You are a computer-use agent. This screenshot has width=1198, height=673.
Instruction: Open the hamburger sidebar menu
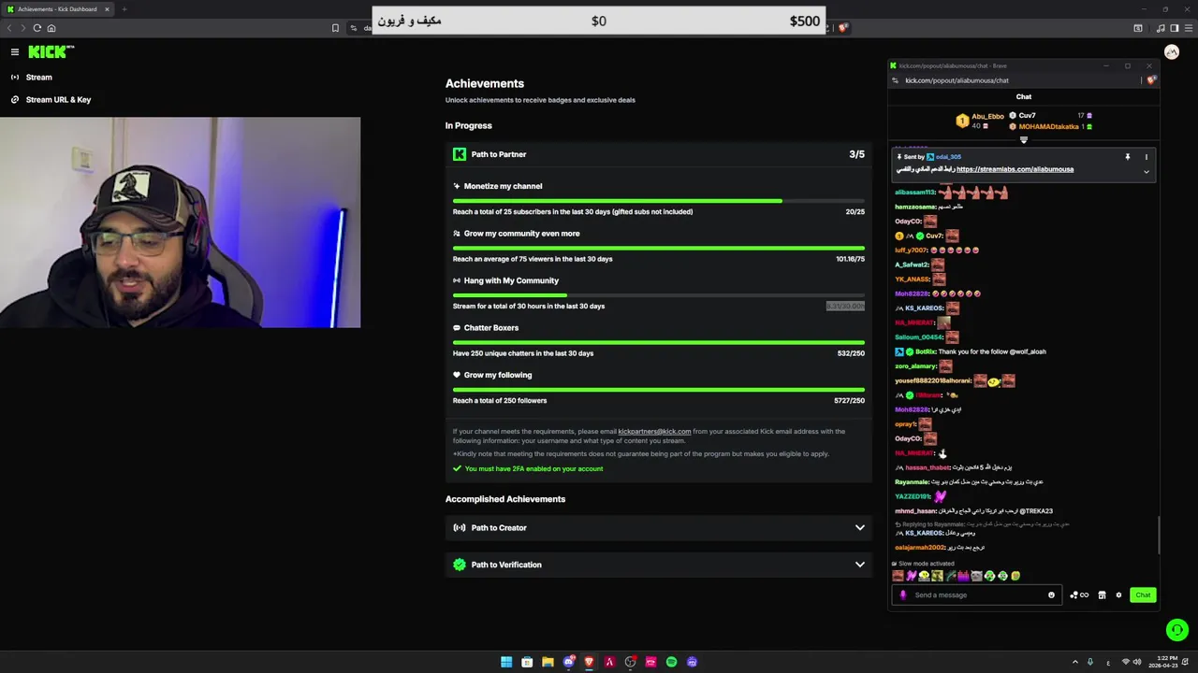pyautogui.click(x=15, y=52)
